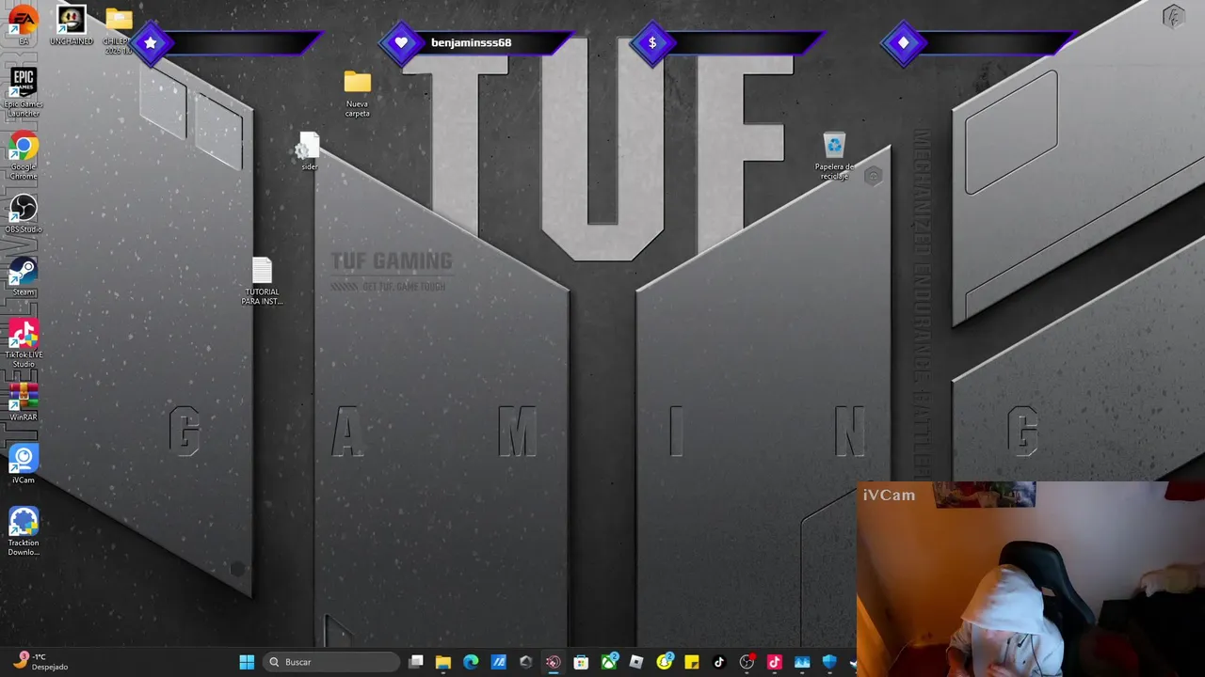Launch the UNCHAINED desktop shortcut

[72, 25]
